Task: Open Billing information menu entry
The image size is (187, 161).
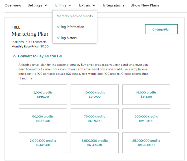Action: pos(70,27)
